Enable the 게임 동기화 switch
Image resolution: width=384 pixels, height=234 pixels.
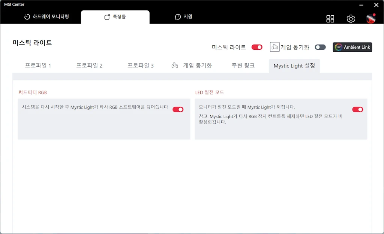point(320,47)
